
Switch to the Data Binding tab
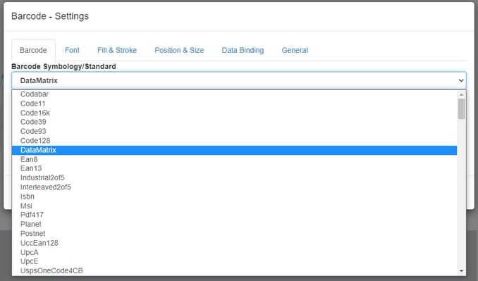point(243,50)
